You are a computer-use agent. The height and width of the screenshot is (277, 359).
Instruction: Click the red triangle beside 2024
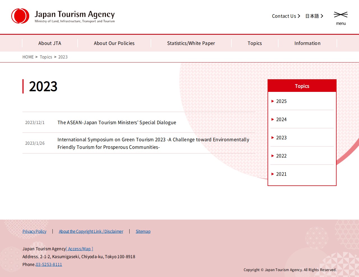[x=273, y=119]
